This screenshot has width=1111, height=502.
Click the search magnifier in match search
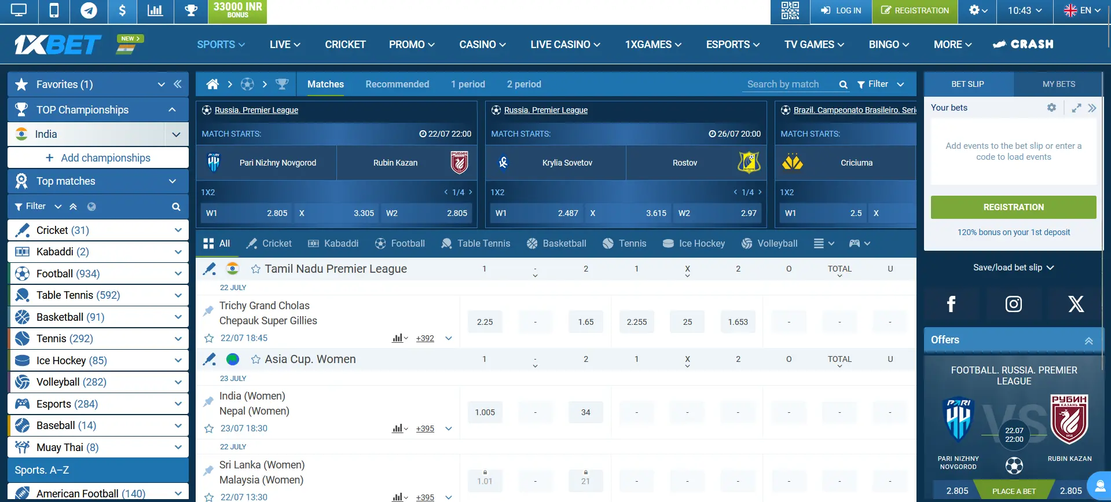coord(843,85)
